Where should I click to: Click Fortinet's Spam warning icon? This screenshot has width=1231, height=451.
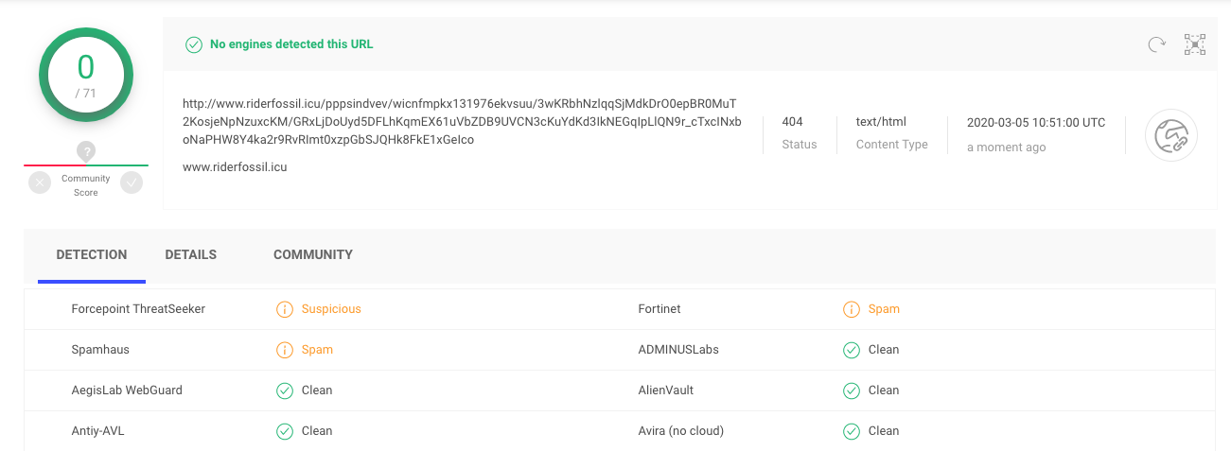click(x=852, y=309)
